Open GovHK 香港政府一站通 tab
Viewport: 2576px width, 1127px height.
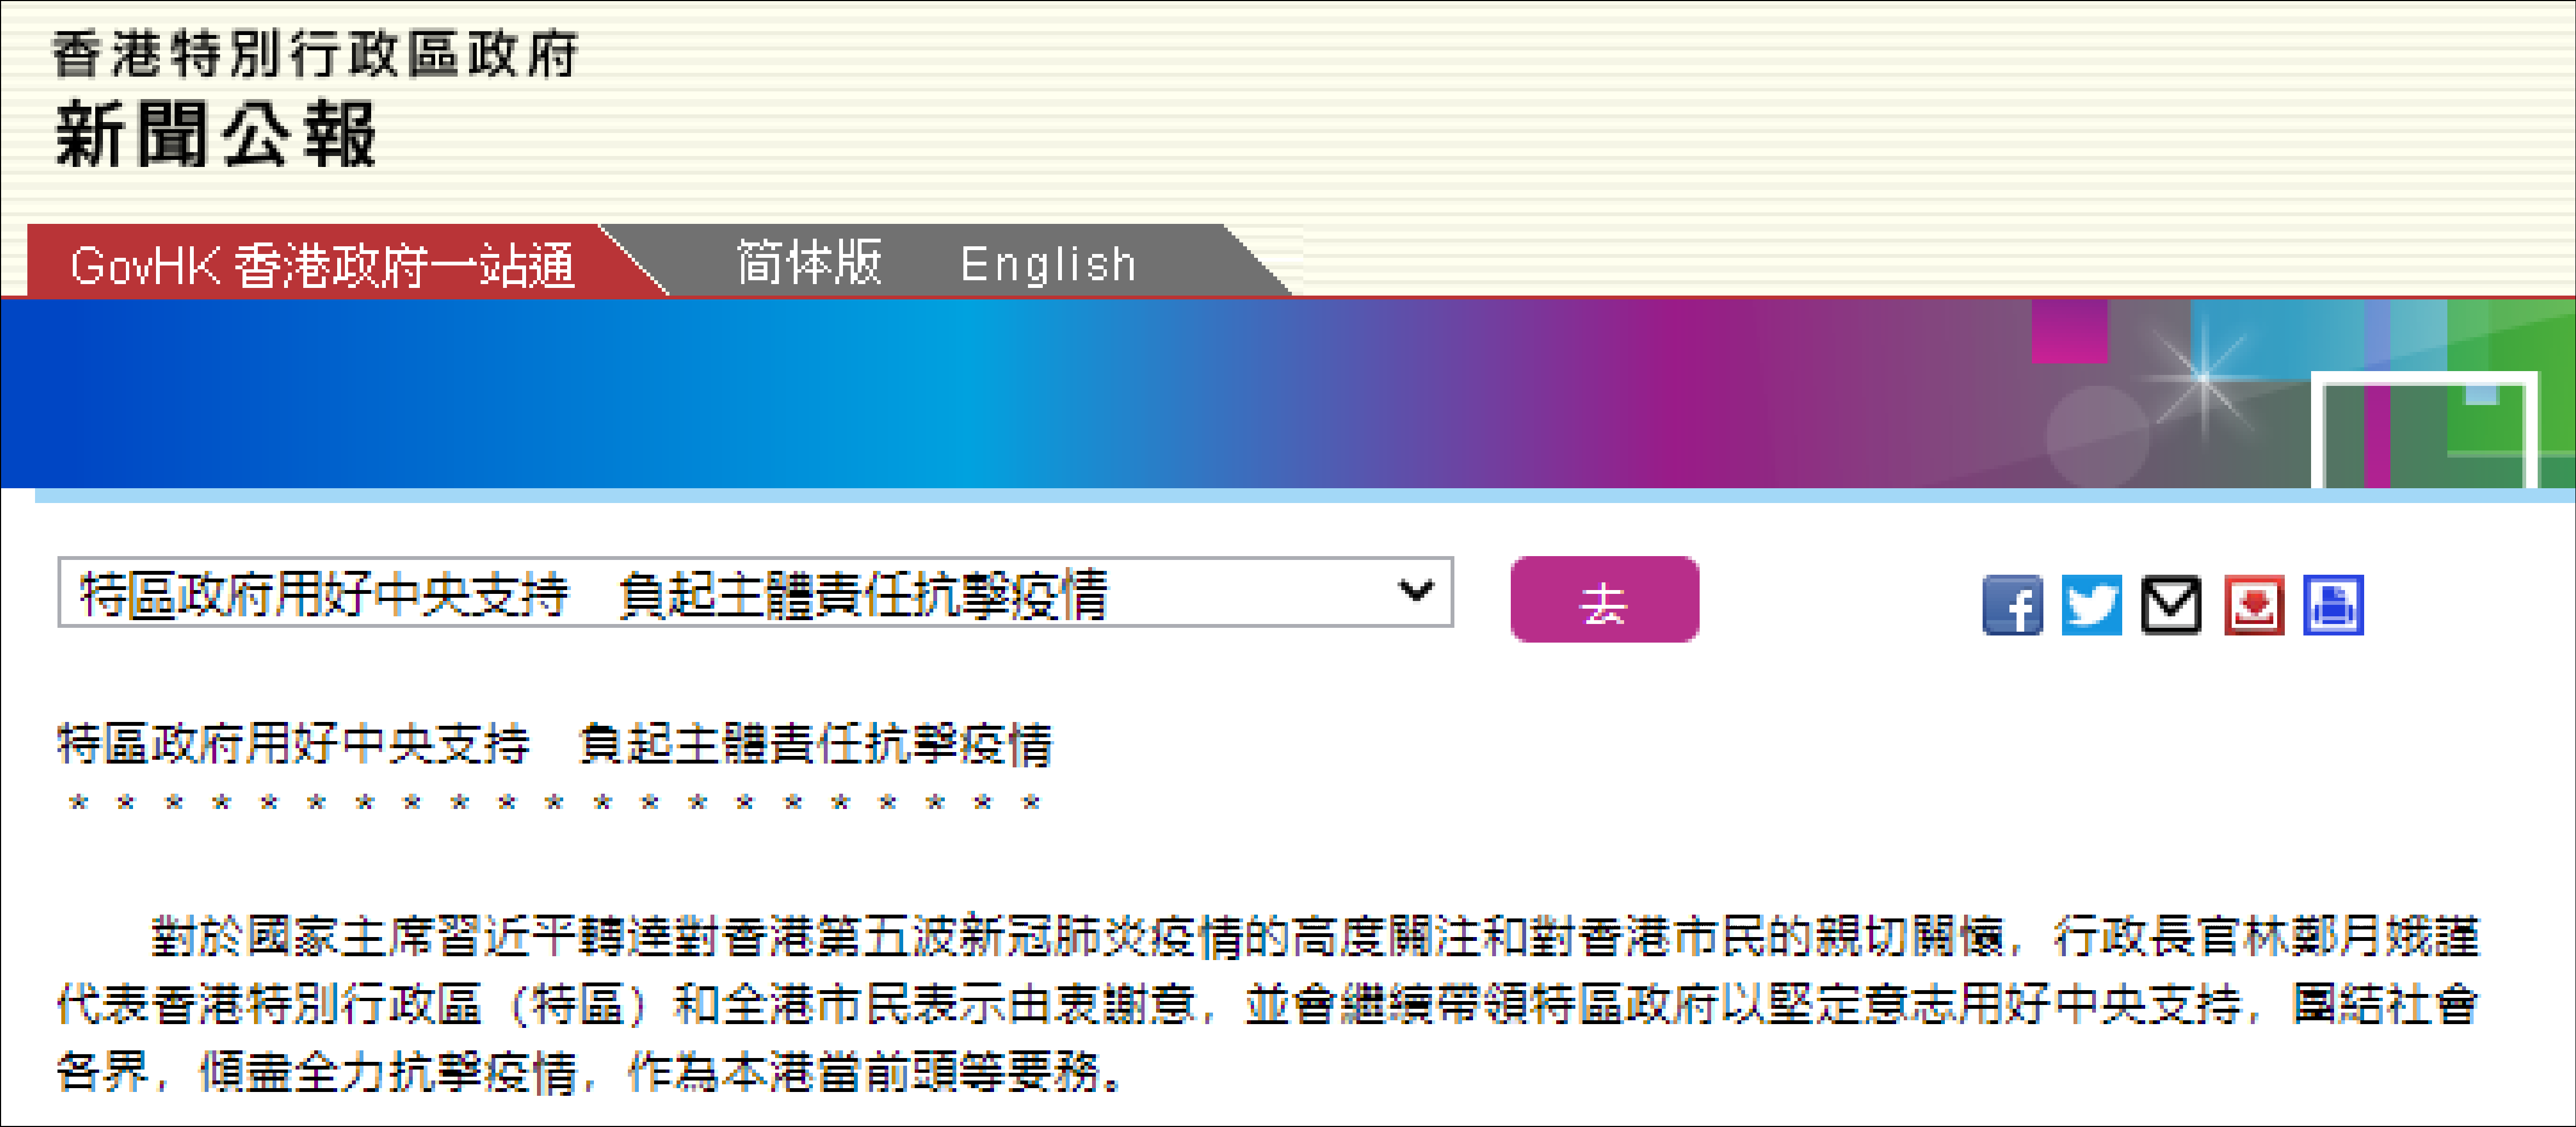(x=322, y=265)
